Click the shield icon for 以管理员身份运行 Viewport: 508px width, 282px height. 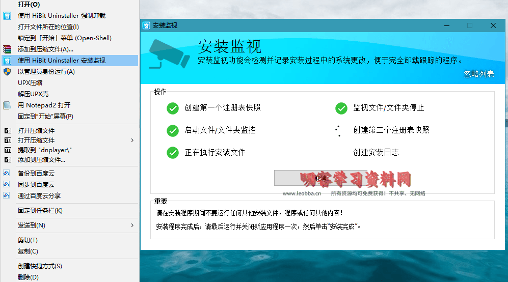pos(7,72)
